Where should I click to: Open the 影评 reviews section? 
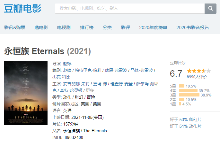pyautogui.click(x=126, y=27)
